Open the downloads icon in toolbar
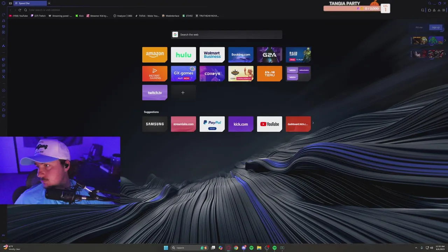 (x=439, y=10)
